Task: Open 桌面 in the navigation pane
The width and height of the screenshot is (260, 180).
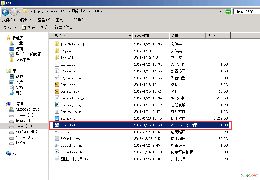Action: coord(19,49)
